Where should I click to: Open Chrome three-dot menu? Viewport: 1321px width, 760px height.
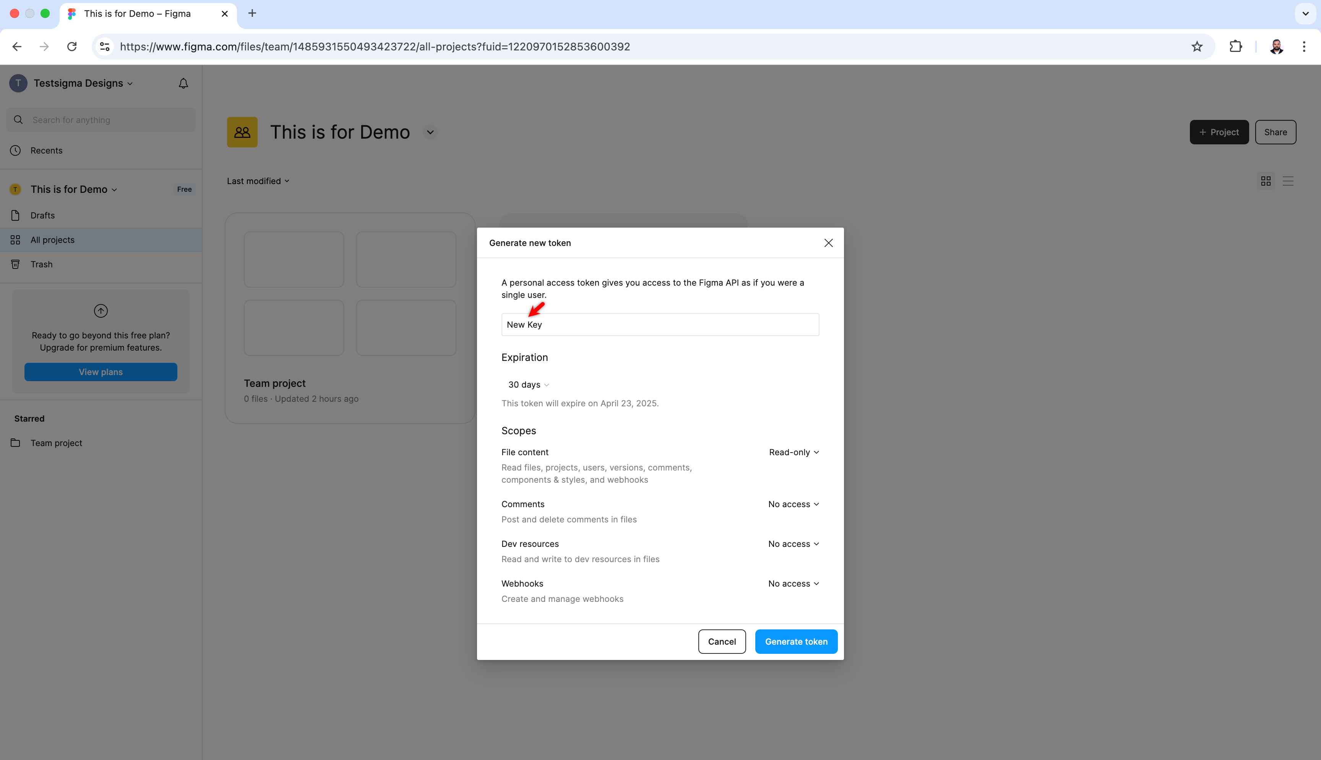pyautogui.click(x=1304, y=47)
